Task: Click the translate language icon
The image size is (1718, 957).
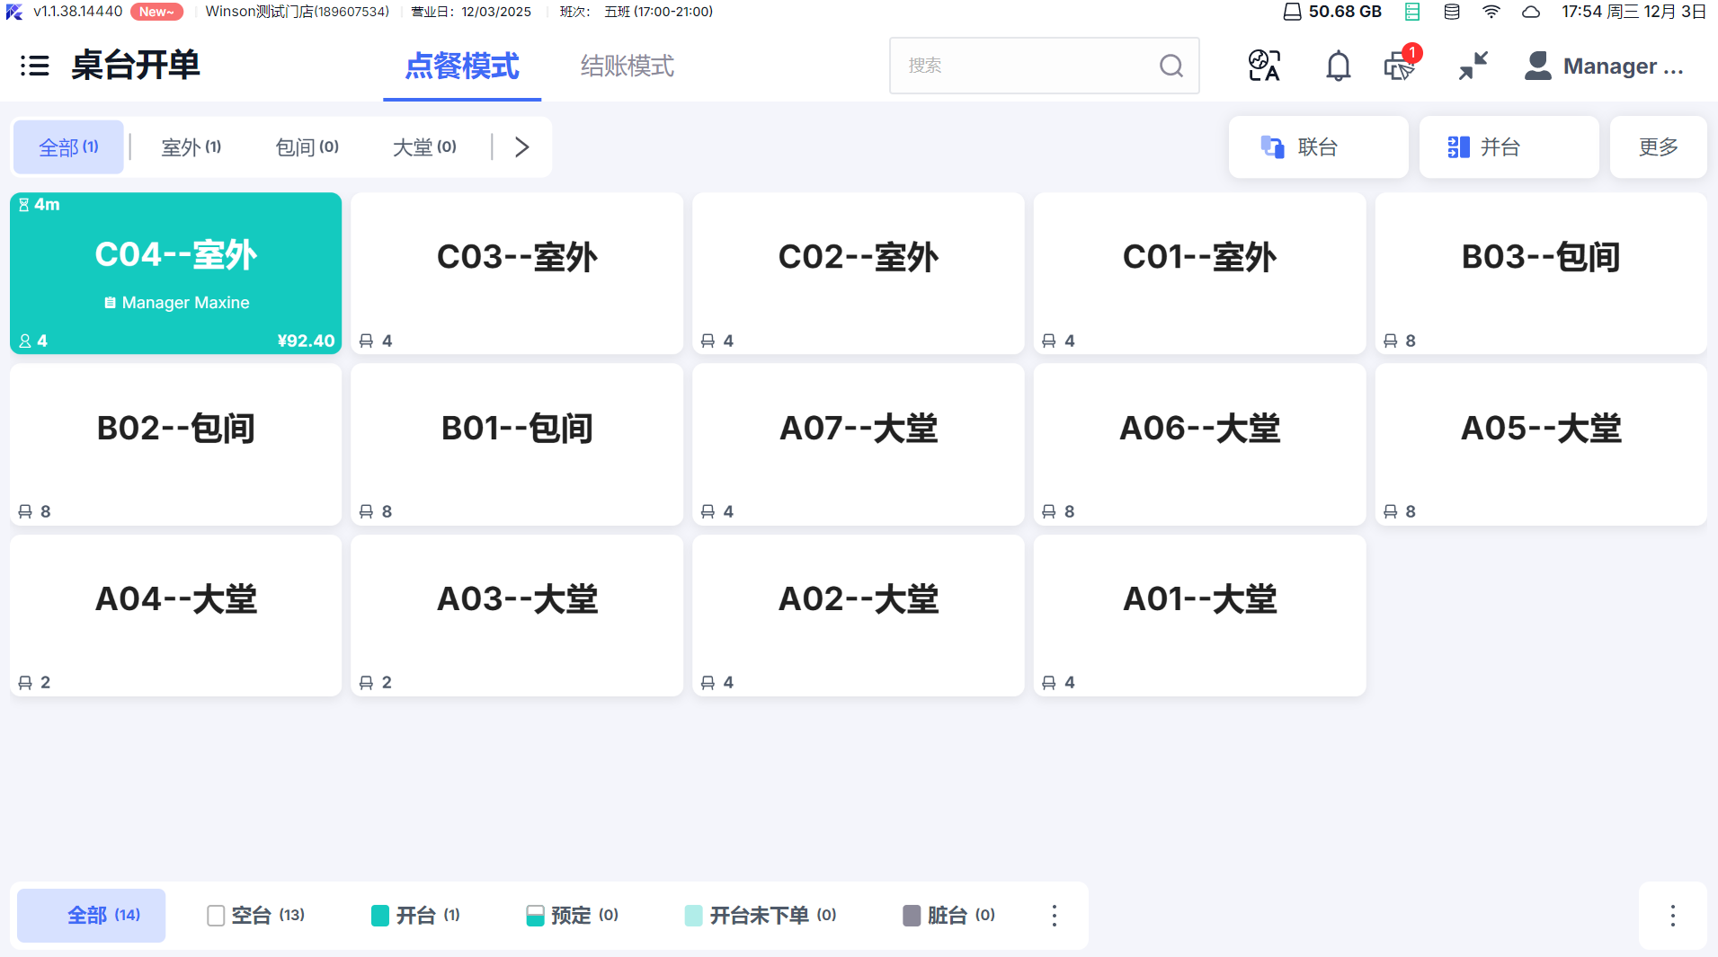Action: [1264, 66]
